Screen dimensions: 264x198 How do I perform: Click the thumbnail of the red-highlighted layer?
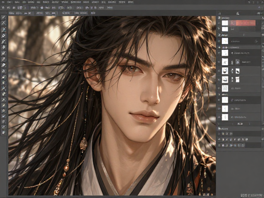225,23
